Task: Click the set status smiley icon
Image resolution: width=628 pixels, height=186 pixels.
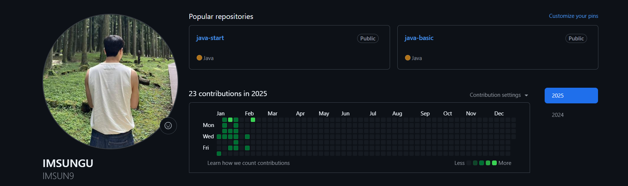Action: 168,126
